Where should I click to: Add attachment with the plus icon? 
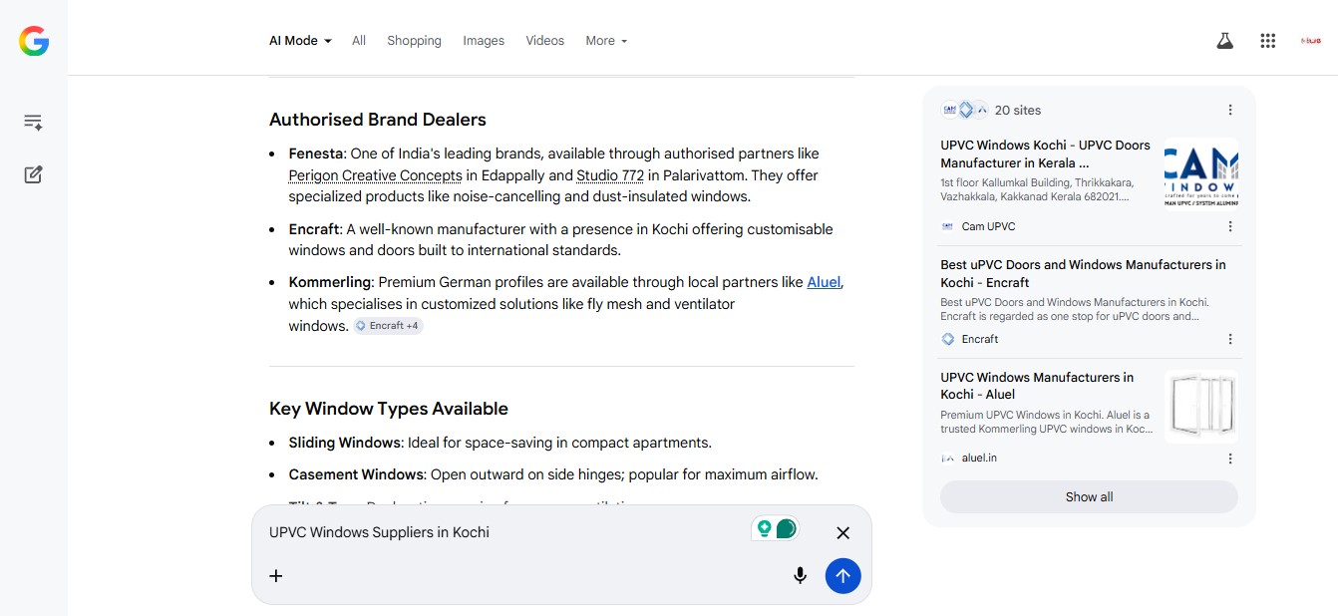tap(276, 575)
